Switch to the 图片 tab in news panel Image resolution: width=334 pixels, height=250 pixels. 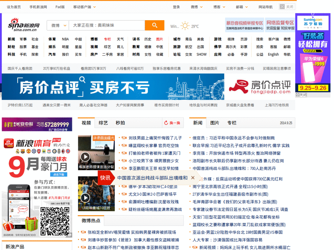pos(215,123)
